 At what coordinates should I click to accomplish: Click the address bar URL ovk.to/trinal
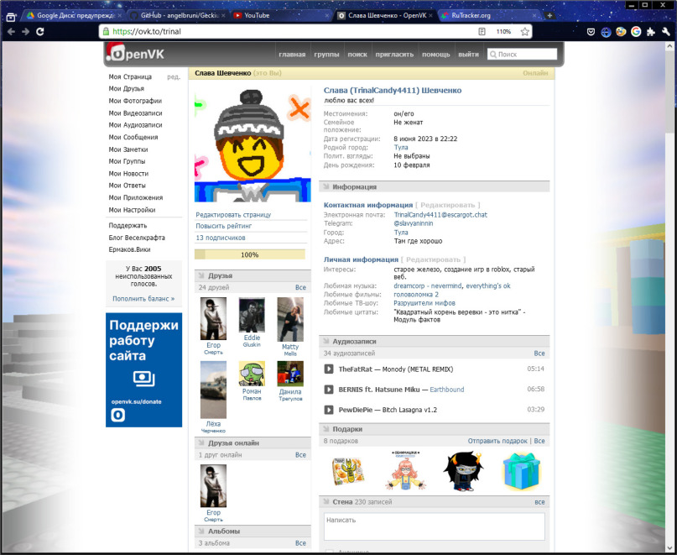[x=147, y=32]
